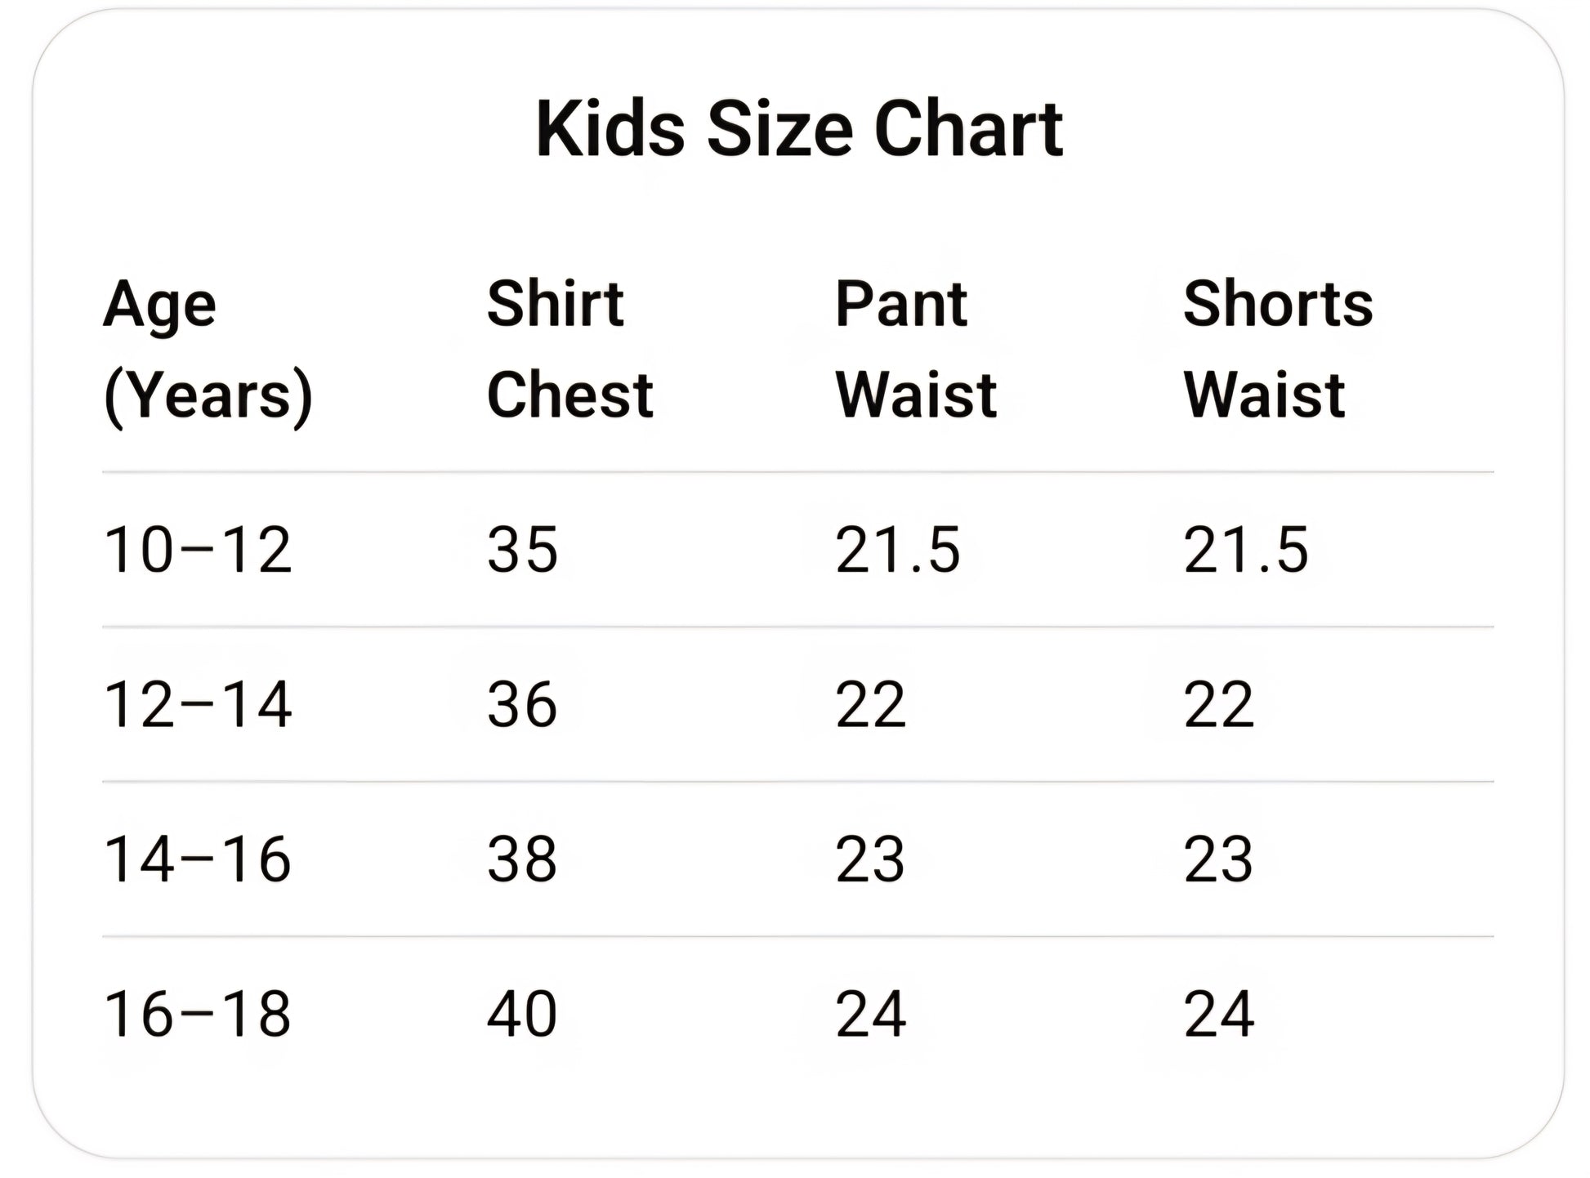
Task: Click shorts waist 23 for ages 14–16
Action: tap(1218, 859)
